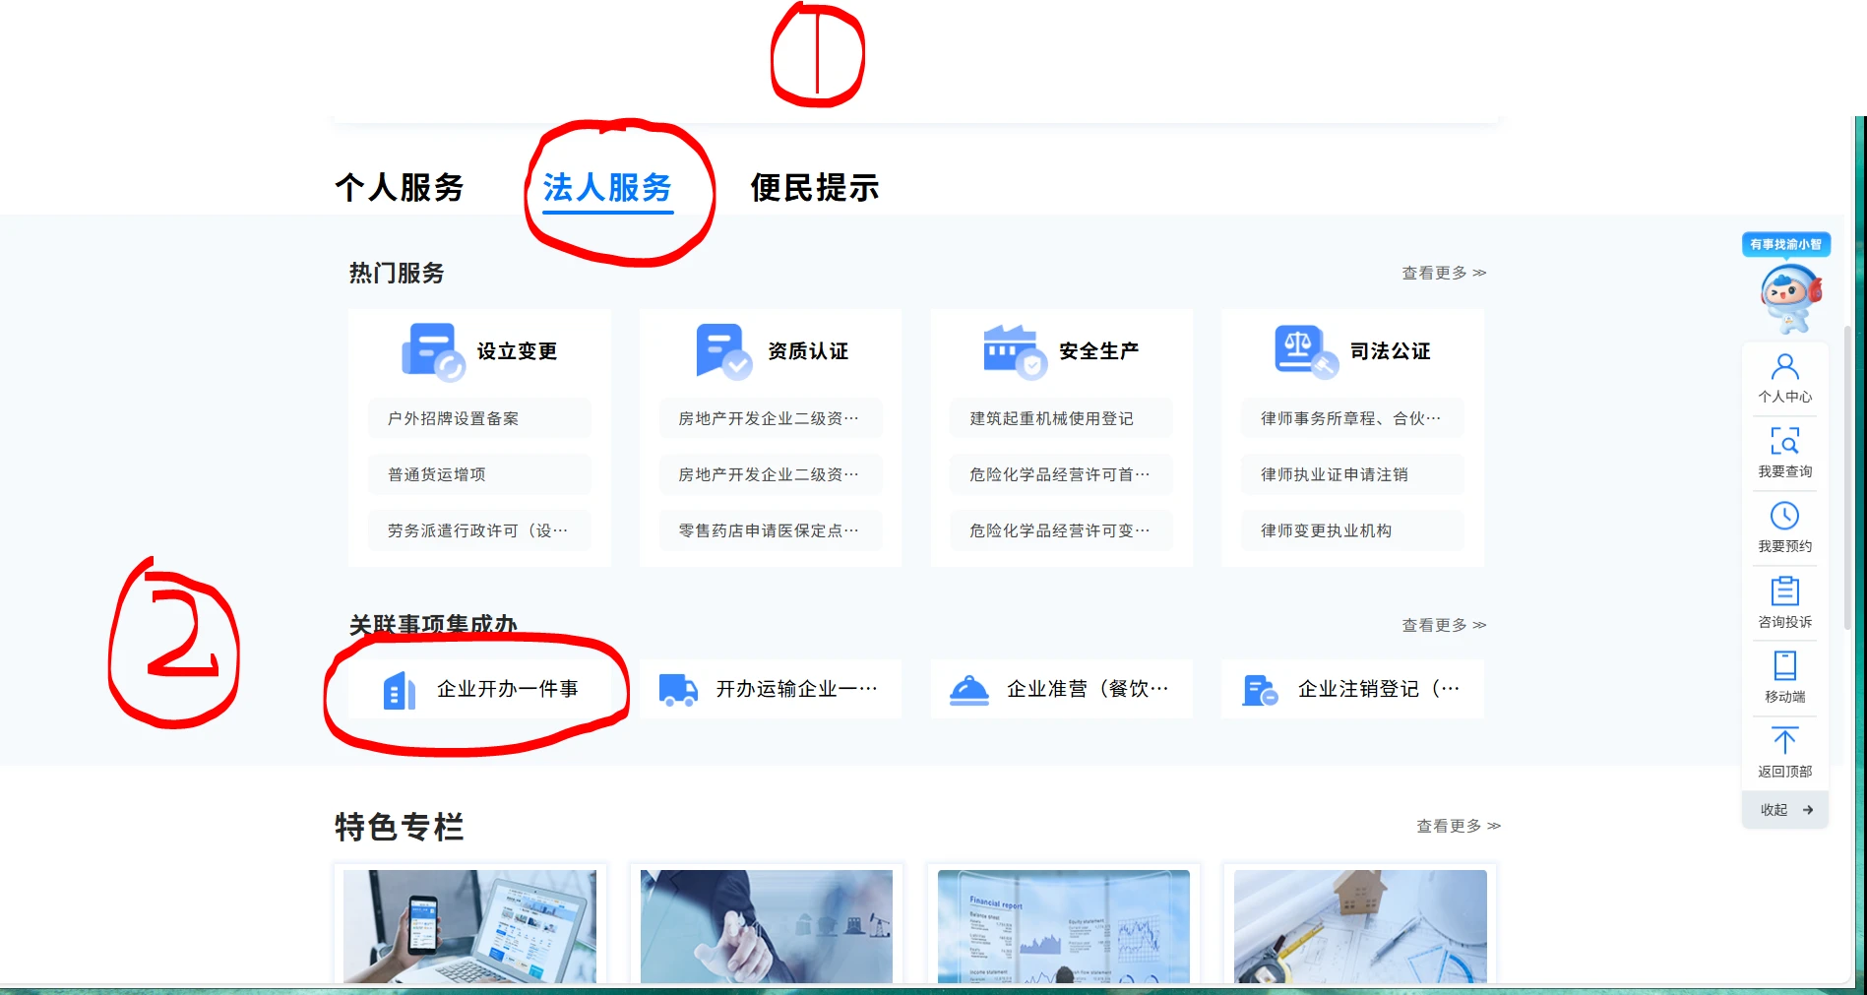Switch to the 个人服务 tab
This screenshot has width=1867, height=995.
[399, 187]
